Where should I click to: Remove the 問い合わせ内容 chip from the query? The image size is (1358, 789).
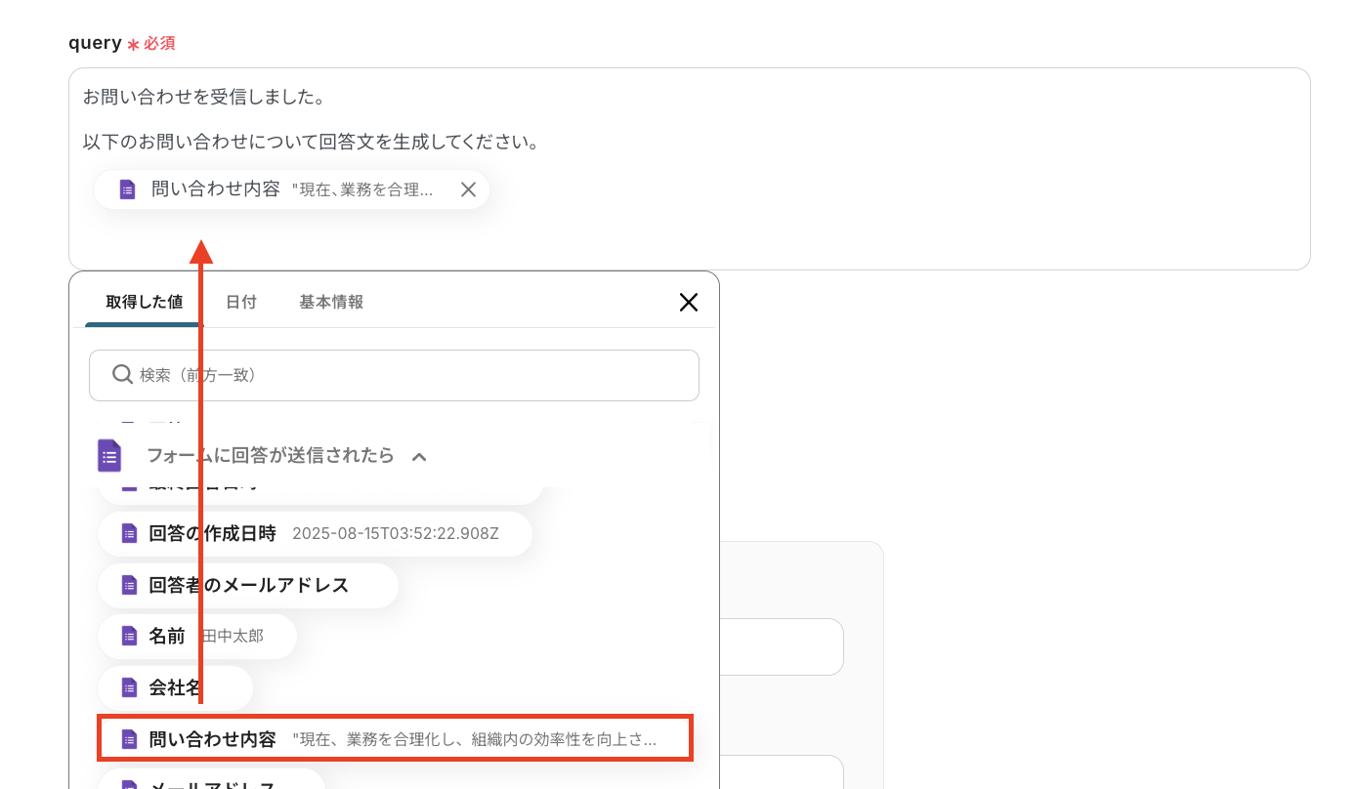(x=468, y=188)
